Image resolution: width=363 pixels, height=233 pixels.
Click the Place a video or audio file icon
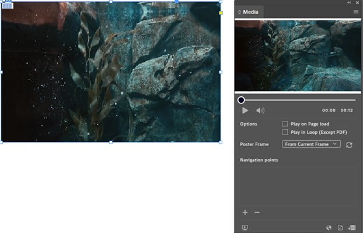[x=352, y=228]
